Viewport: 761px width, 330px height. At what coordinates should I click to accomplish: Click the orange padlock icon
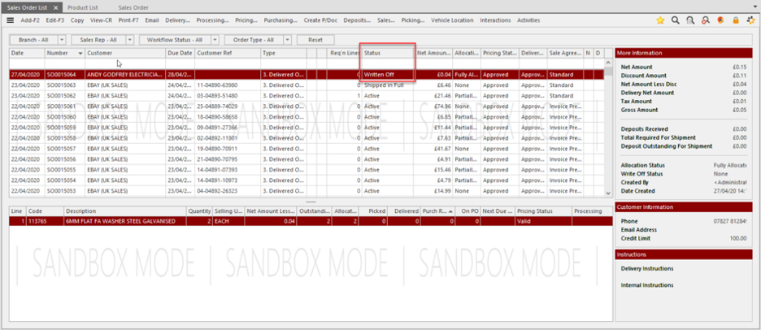point(736,20)
